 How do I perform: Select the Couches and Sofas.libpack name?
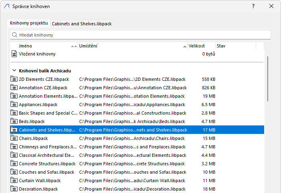[47, 172]
